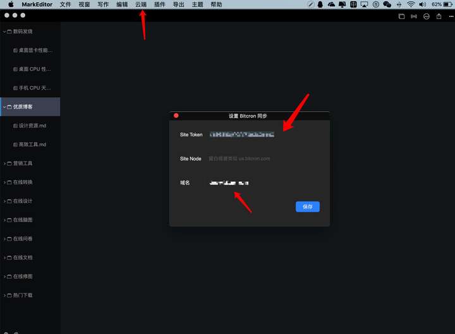Open the MarkEditor application menu

pos(37,4)
